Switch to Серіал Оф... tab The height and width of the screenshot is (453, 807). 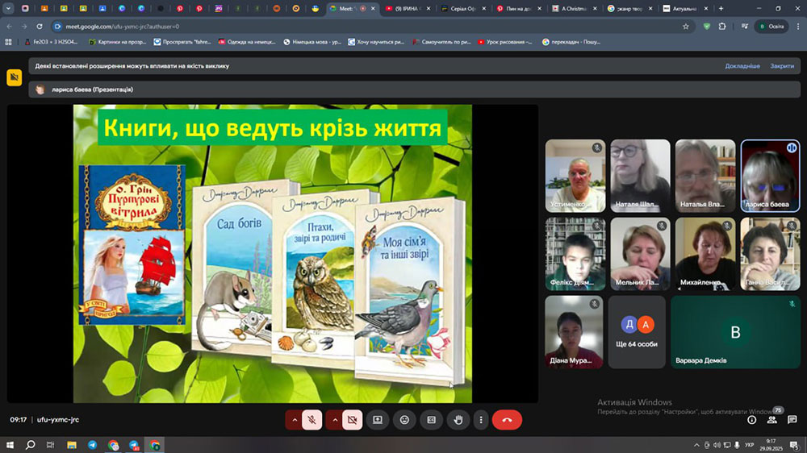click(x=463, y=9)
